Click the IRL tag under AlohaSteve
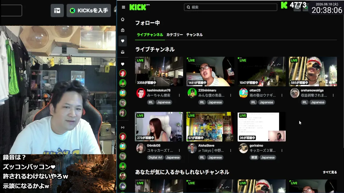 pyautogui.click(x=202, y=157)
